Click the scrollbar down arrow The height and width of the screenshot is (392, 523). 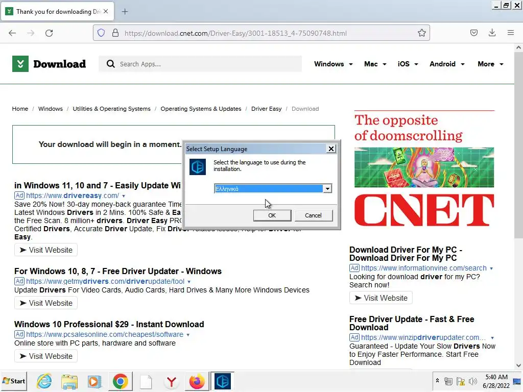point(518,365)
